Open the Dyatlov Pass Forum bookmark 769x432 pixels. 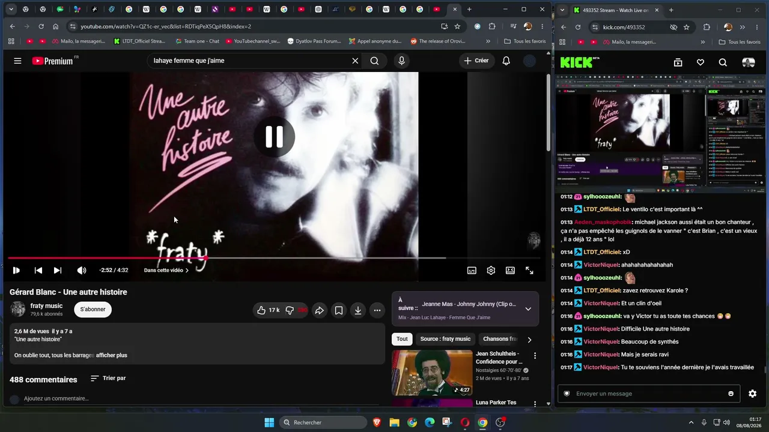[x=314, y=41]
